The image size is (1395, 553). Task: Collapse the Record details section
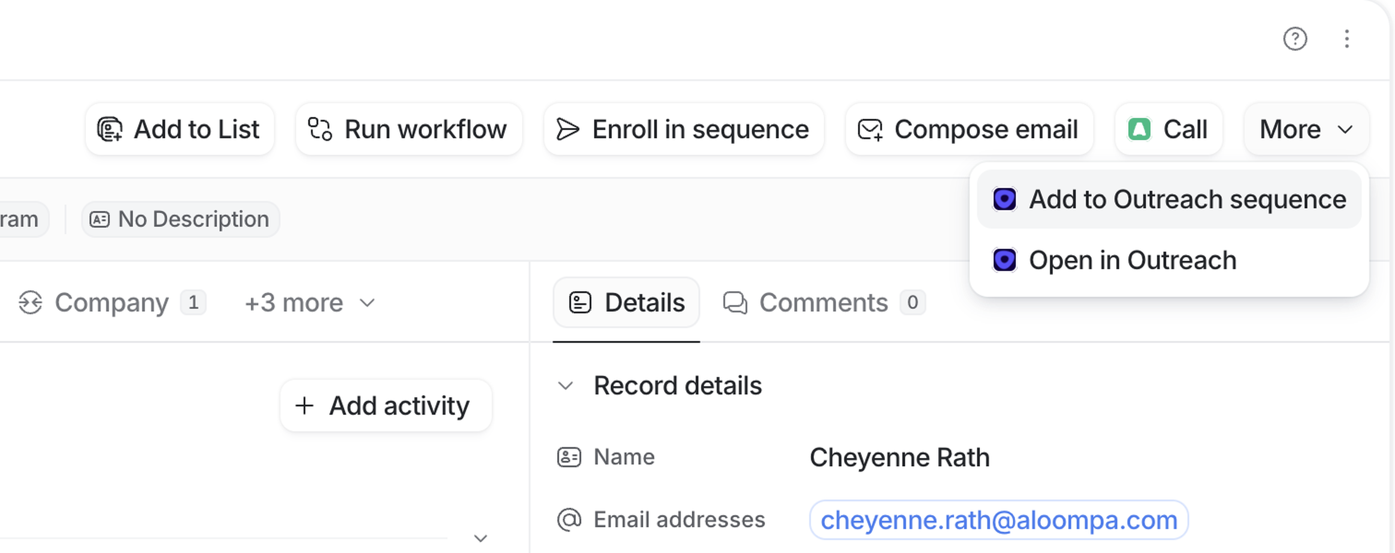(x=565, y=386)
